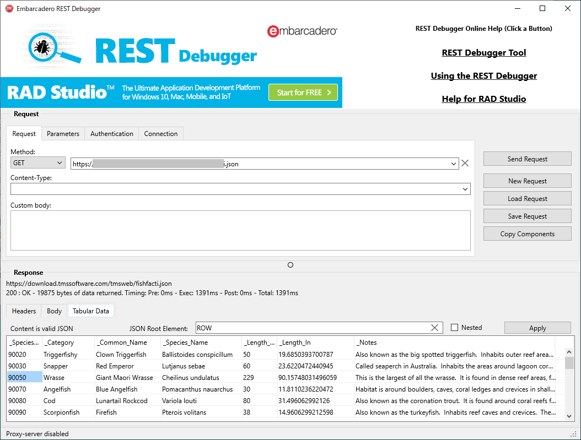The width and height of the screenshot is (581, 440).
Task: Click the table scrollbar down arrow
Action: point(569,416)
